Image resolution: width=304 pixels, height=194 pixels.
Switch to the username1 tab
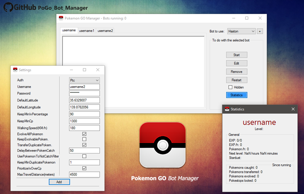[x=87, y=31]
